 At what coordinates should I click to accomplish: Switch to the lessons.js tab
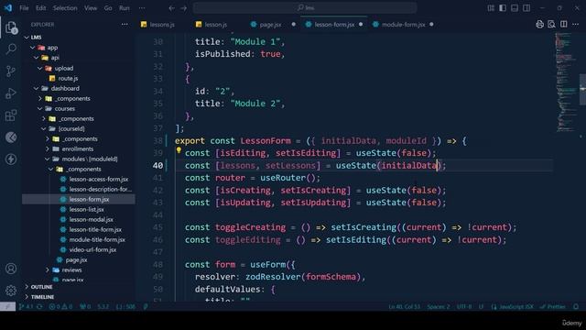click(x=162, y=25)
